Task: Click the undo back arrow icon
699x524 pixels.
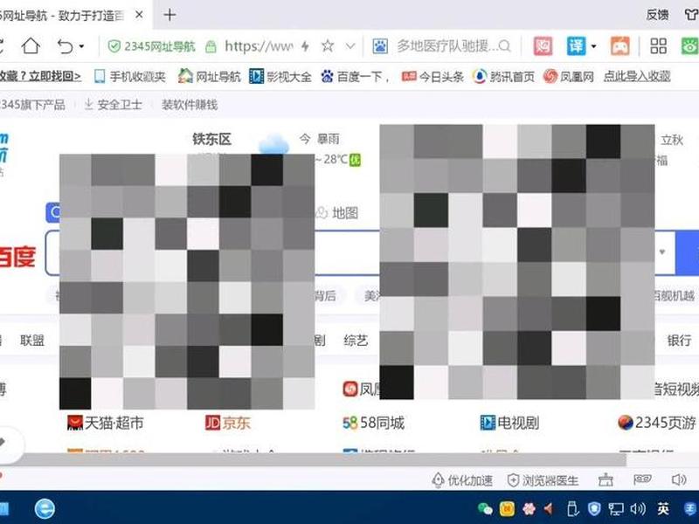Action: click(65, 46)
